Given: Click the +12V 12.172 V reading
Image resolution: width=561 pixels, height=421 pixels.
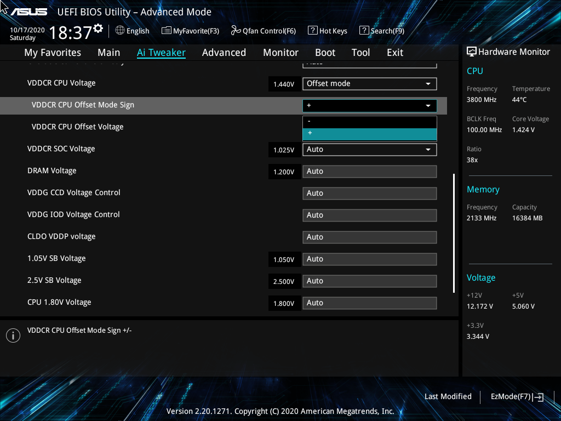Looking at the screenshot, I should point(480,306).
